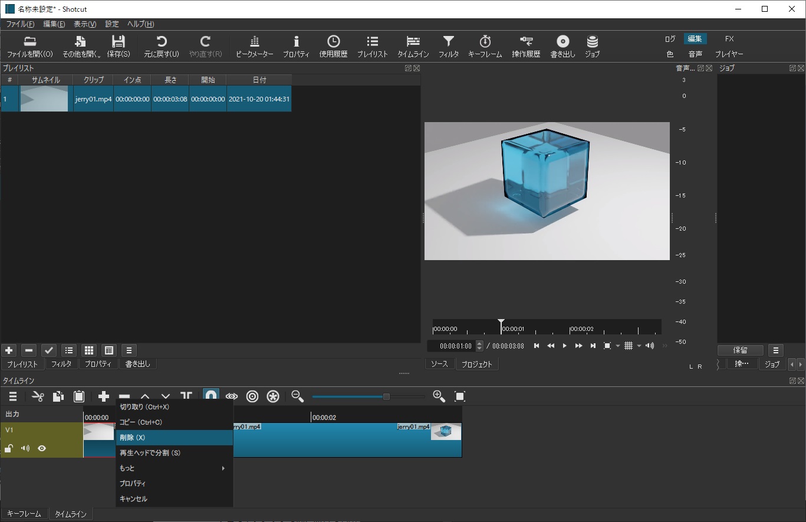Toggle ripple target icon in timeline
Viewport: 806px width, 522px height.
pos(252,396)
